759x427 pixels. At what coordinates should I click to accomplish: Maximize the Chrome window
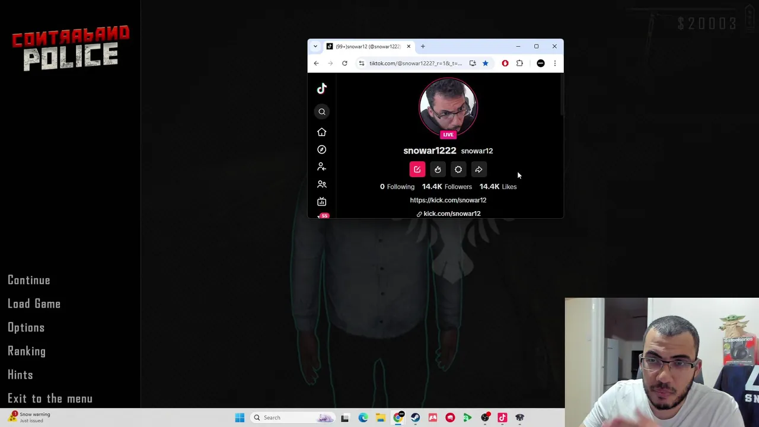click(536, 46)
